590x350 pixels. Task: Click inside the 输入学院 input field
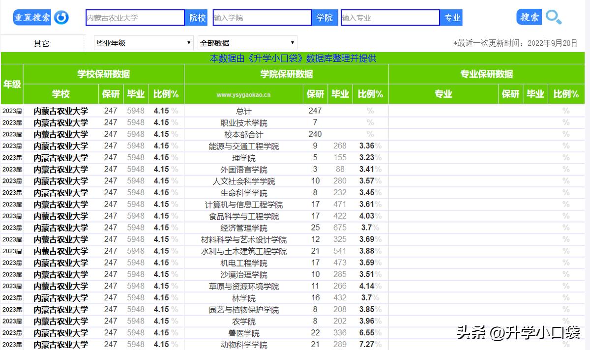(262, 17)
